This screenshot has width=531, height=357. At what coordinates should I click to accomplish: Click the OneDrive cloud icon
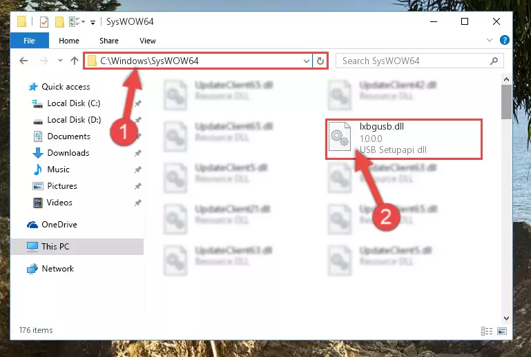pos(32,225)
